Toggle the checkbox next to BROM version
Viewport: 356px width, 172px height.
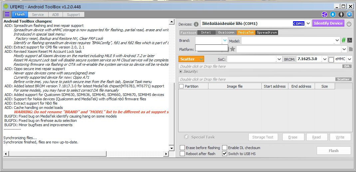pos(331,60)
